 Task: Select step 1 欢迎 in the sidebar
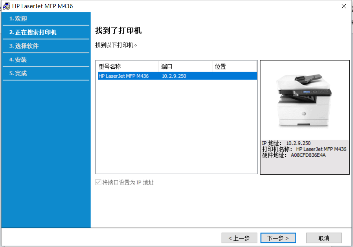[x=18, y=19]
